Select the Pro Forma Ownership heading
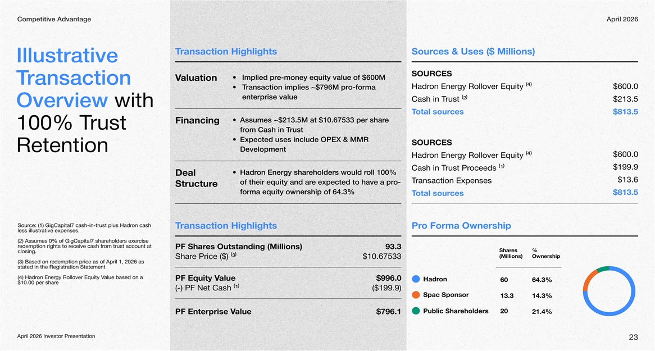Image resolution: width=655 pixels, height=351 pixels. 461,226
